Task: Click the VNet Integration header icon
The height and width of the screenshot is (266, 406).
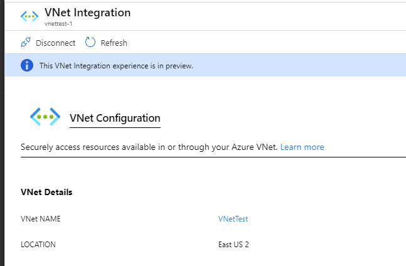Action: click(29, 16)
